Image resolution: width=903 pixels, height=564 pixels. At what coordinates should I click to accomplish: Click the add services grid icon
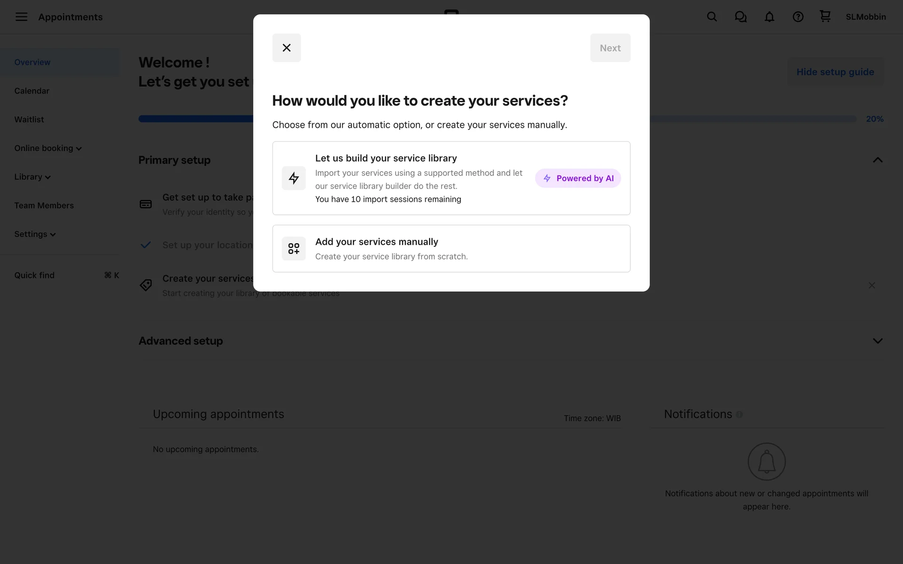click(293, 249)
